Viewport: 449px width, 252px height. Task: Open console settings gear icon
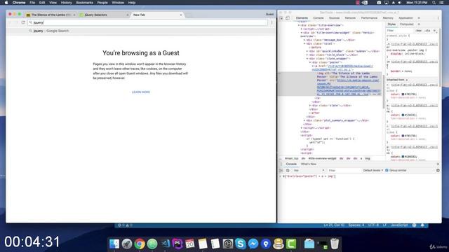coord(438,170)
